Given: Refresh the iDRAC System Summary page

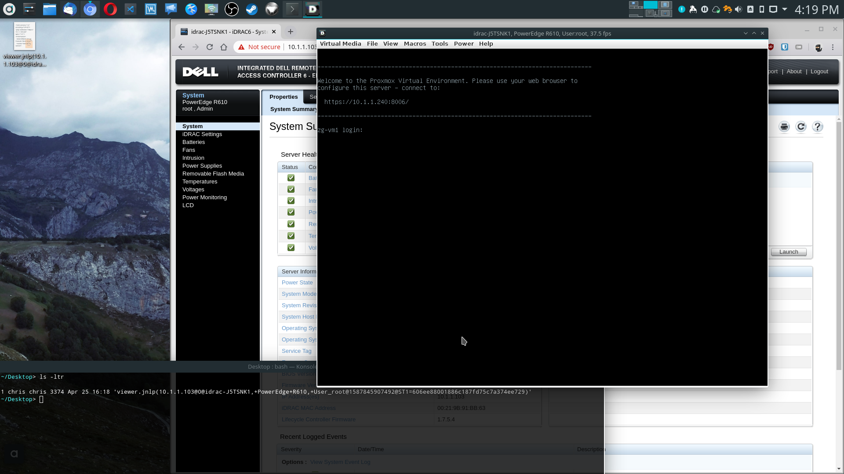Looking at the screenshot, I should click(801, 127).
